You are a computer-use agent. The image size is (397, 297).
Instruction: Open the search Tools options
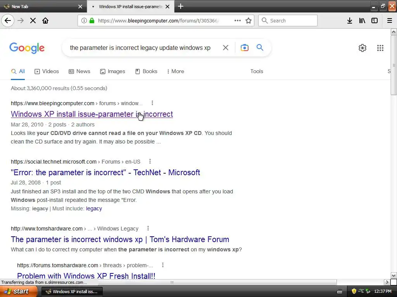click(257, 72)
